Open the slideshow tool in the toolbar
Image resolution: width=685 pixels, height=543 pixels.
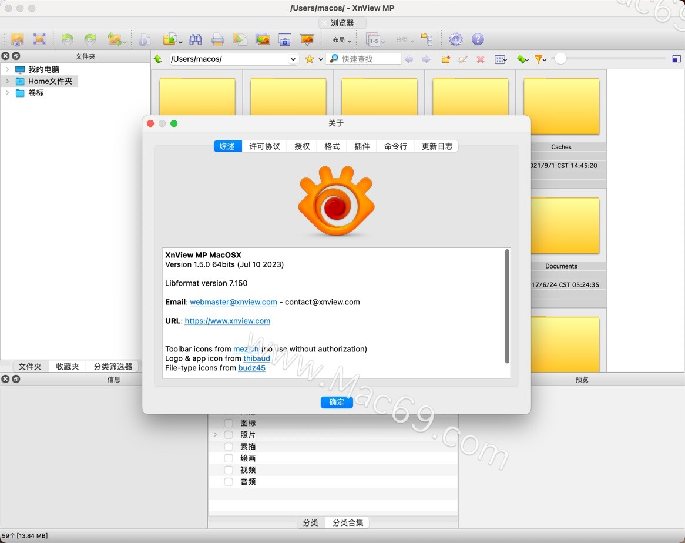pos(308,39)
